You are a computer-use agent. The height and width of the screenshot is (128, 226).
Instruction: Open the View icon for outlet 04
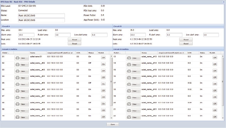pos(22,78)
